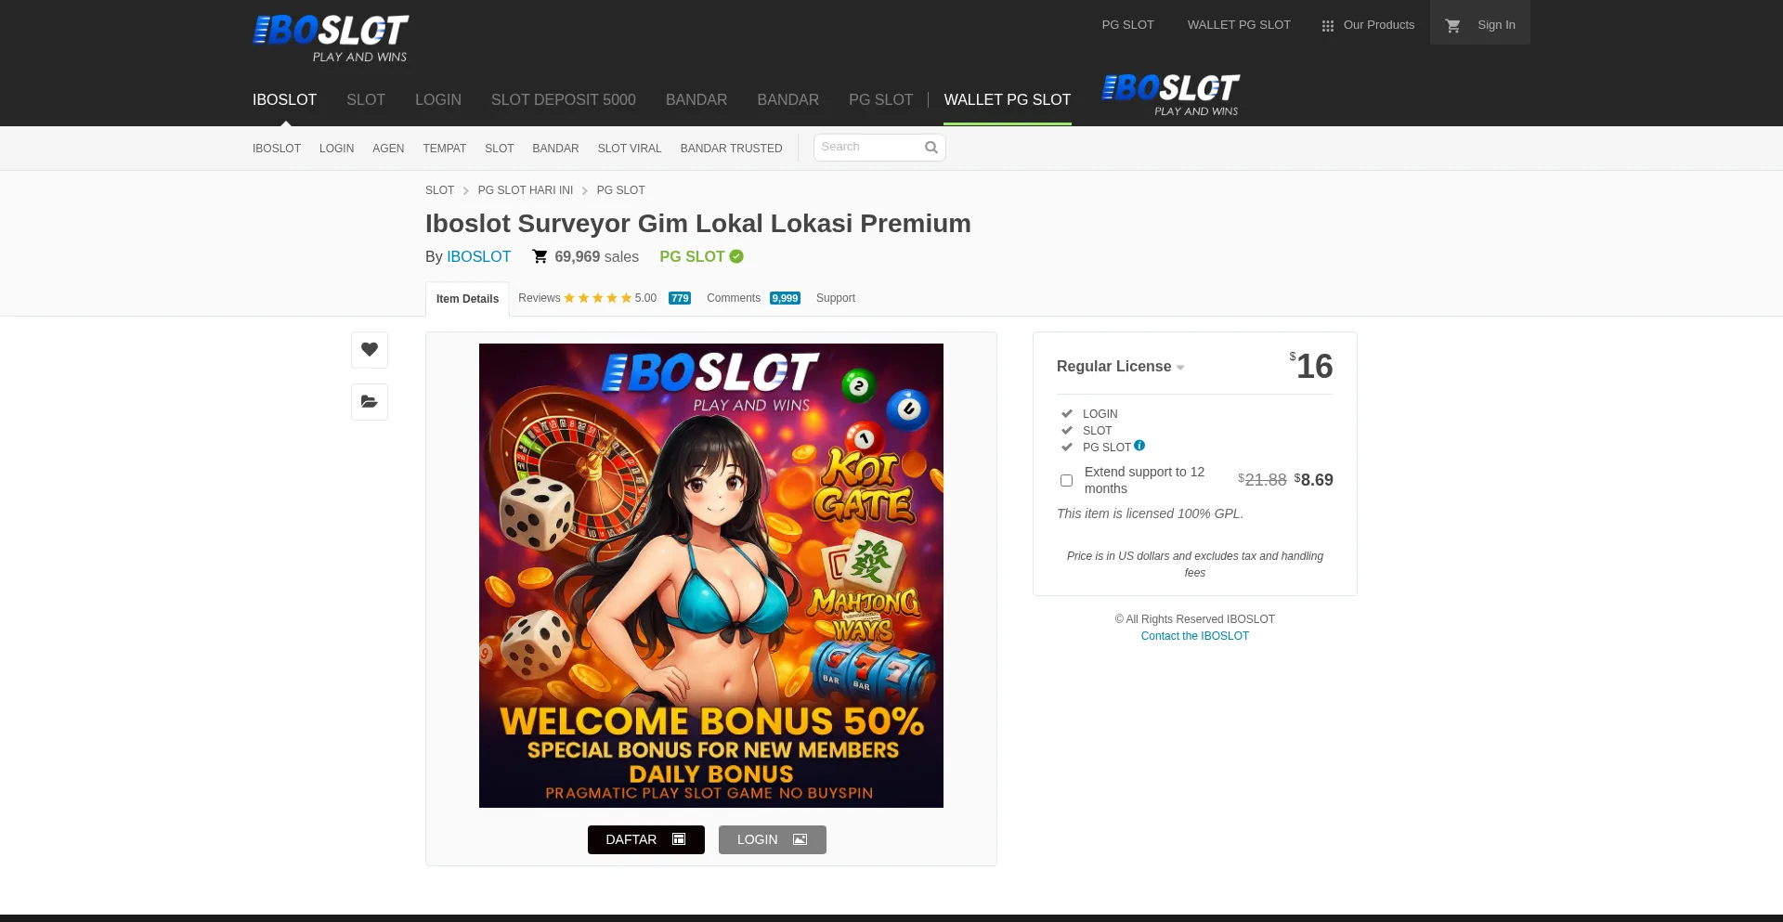1783x922 pixels.
Task: Click the IBOSLOT logo at top left
Action: pyautogui.click(x=331, y=39)
